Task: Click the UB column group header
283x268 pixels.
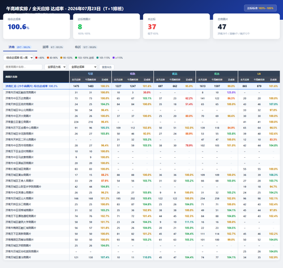Action: (259, 74)
